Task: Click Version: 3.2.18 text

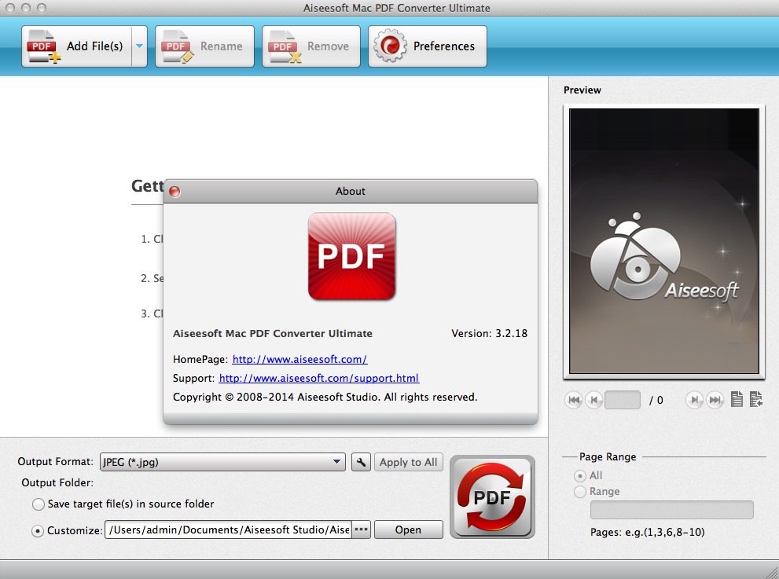Action: tap(490, 333)
